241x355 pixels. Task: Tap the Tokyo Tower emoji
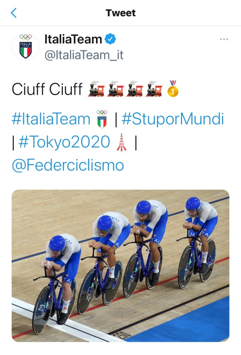[x=121, y=142]
